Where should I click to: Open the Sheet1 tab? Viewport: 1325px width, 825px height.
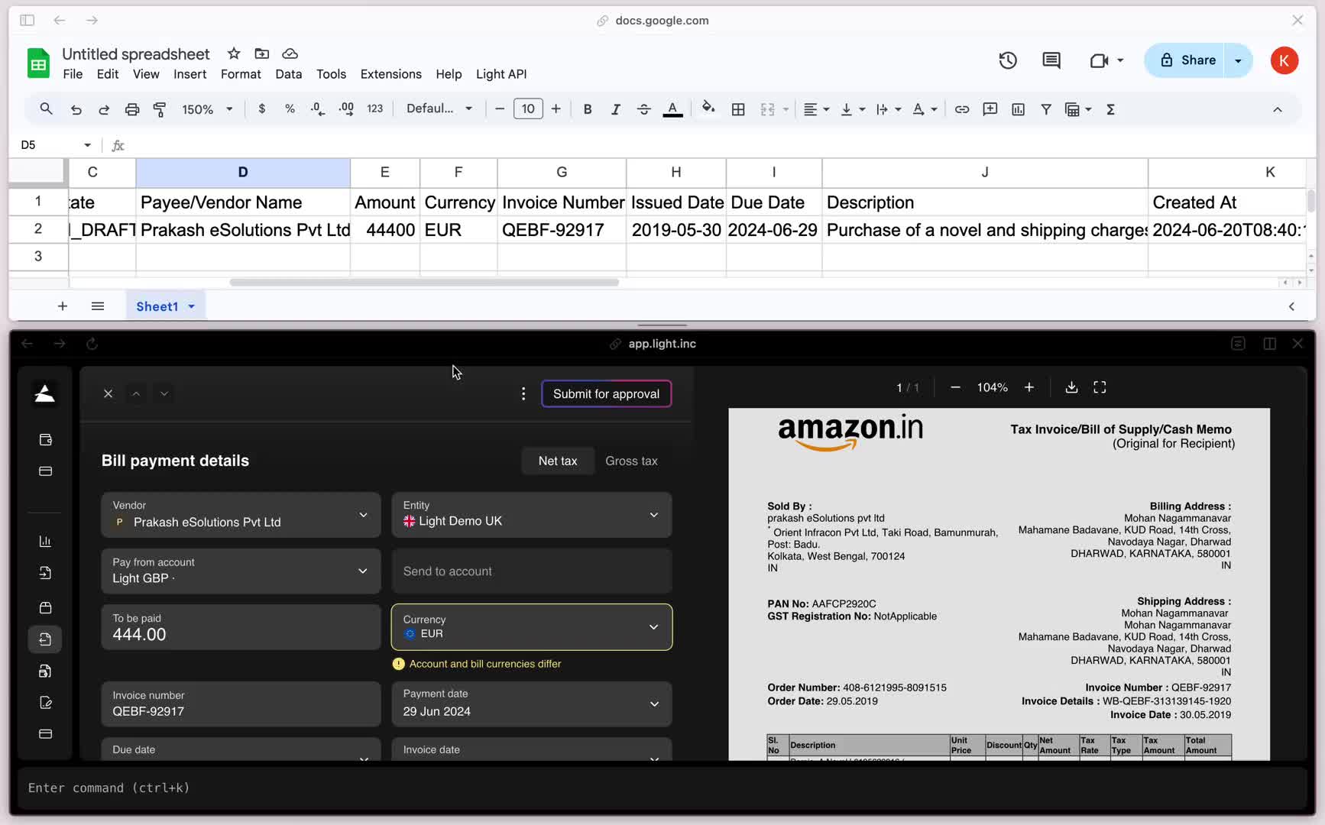(165, 306)
